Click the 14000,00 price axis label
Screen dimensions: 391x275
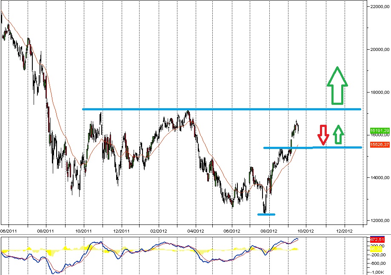[x=379, y=178]
